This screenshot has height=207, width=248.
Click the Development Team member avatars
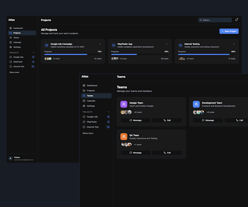[198, 112]
